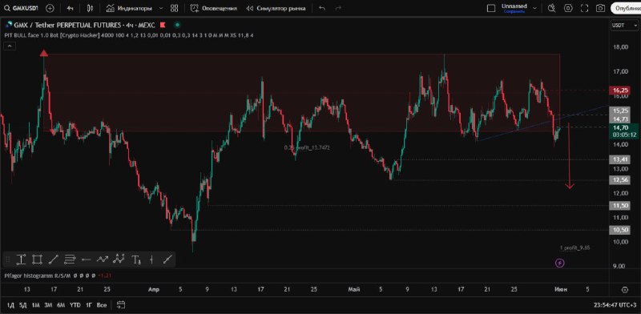
Task: Click the 10,50 price label
Action: [x=619, y=230]
